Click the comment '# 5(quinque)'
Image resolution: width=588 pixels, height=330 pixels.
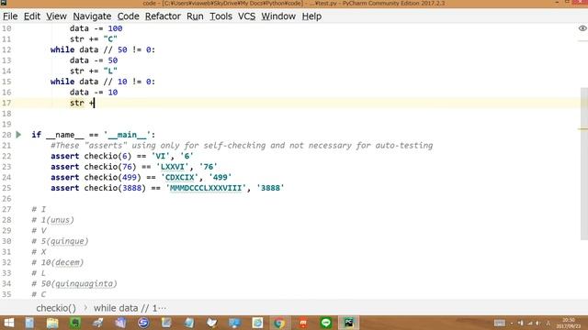pos(60,241)
